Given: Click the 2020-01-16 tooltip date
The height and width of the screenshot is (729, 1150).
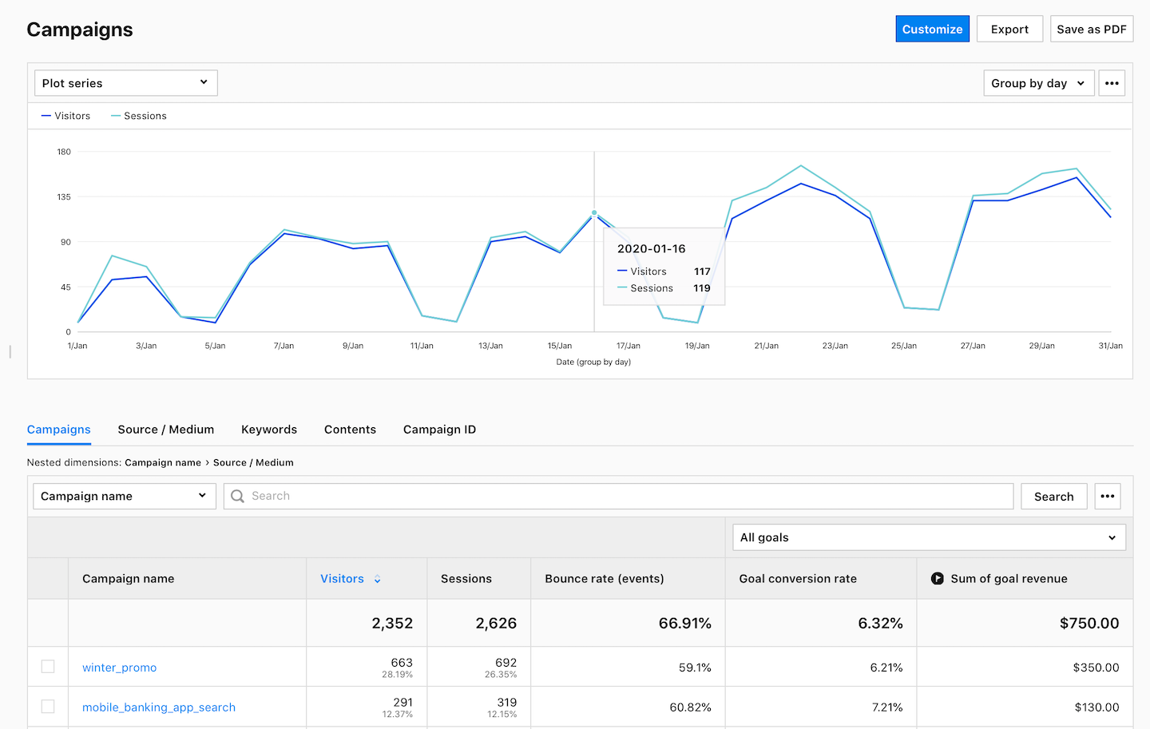Looking at the screenshot, I should pyautogui.click(x=652, y=248).
